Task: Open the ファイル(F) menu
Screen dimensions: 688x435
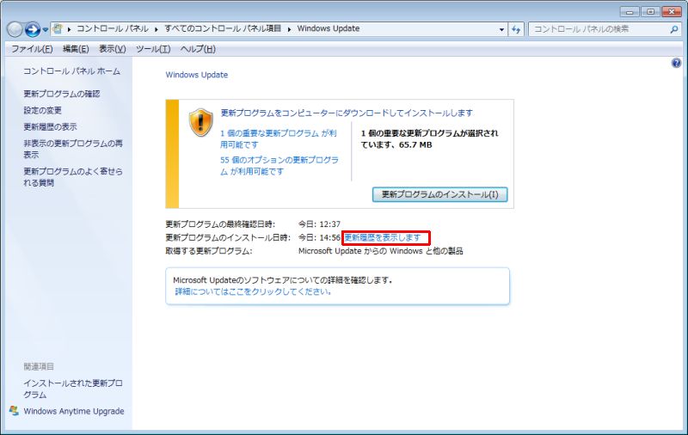Action: click(32, 49)
